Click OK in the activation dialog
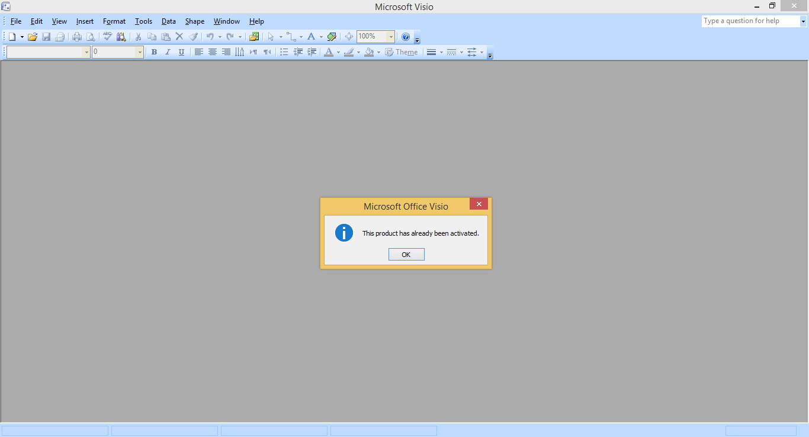The height and width of the screenshot is (437, 809). (406, 254)
